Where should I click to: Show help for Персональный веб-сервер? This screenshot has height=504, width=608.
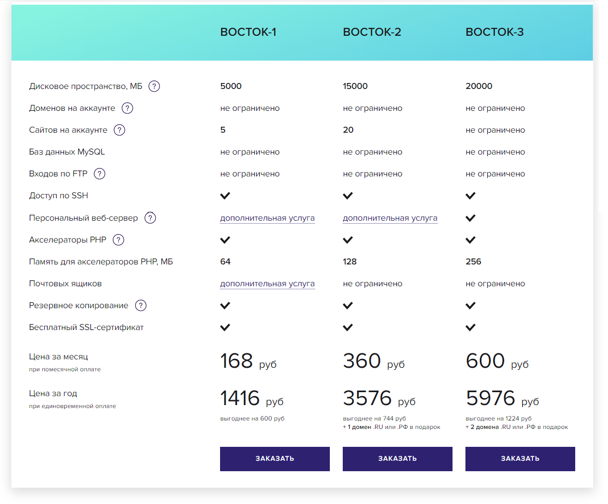(150, 218)
